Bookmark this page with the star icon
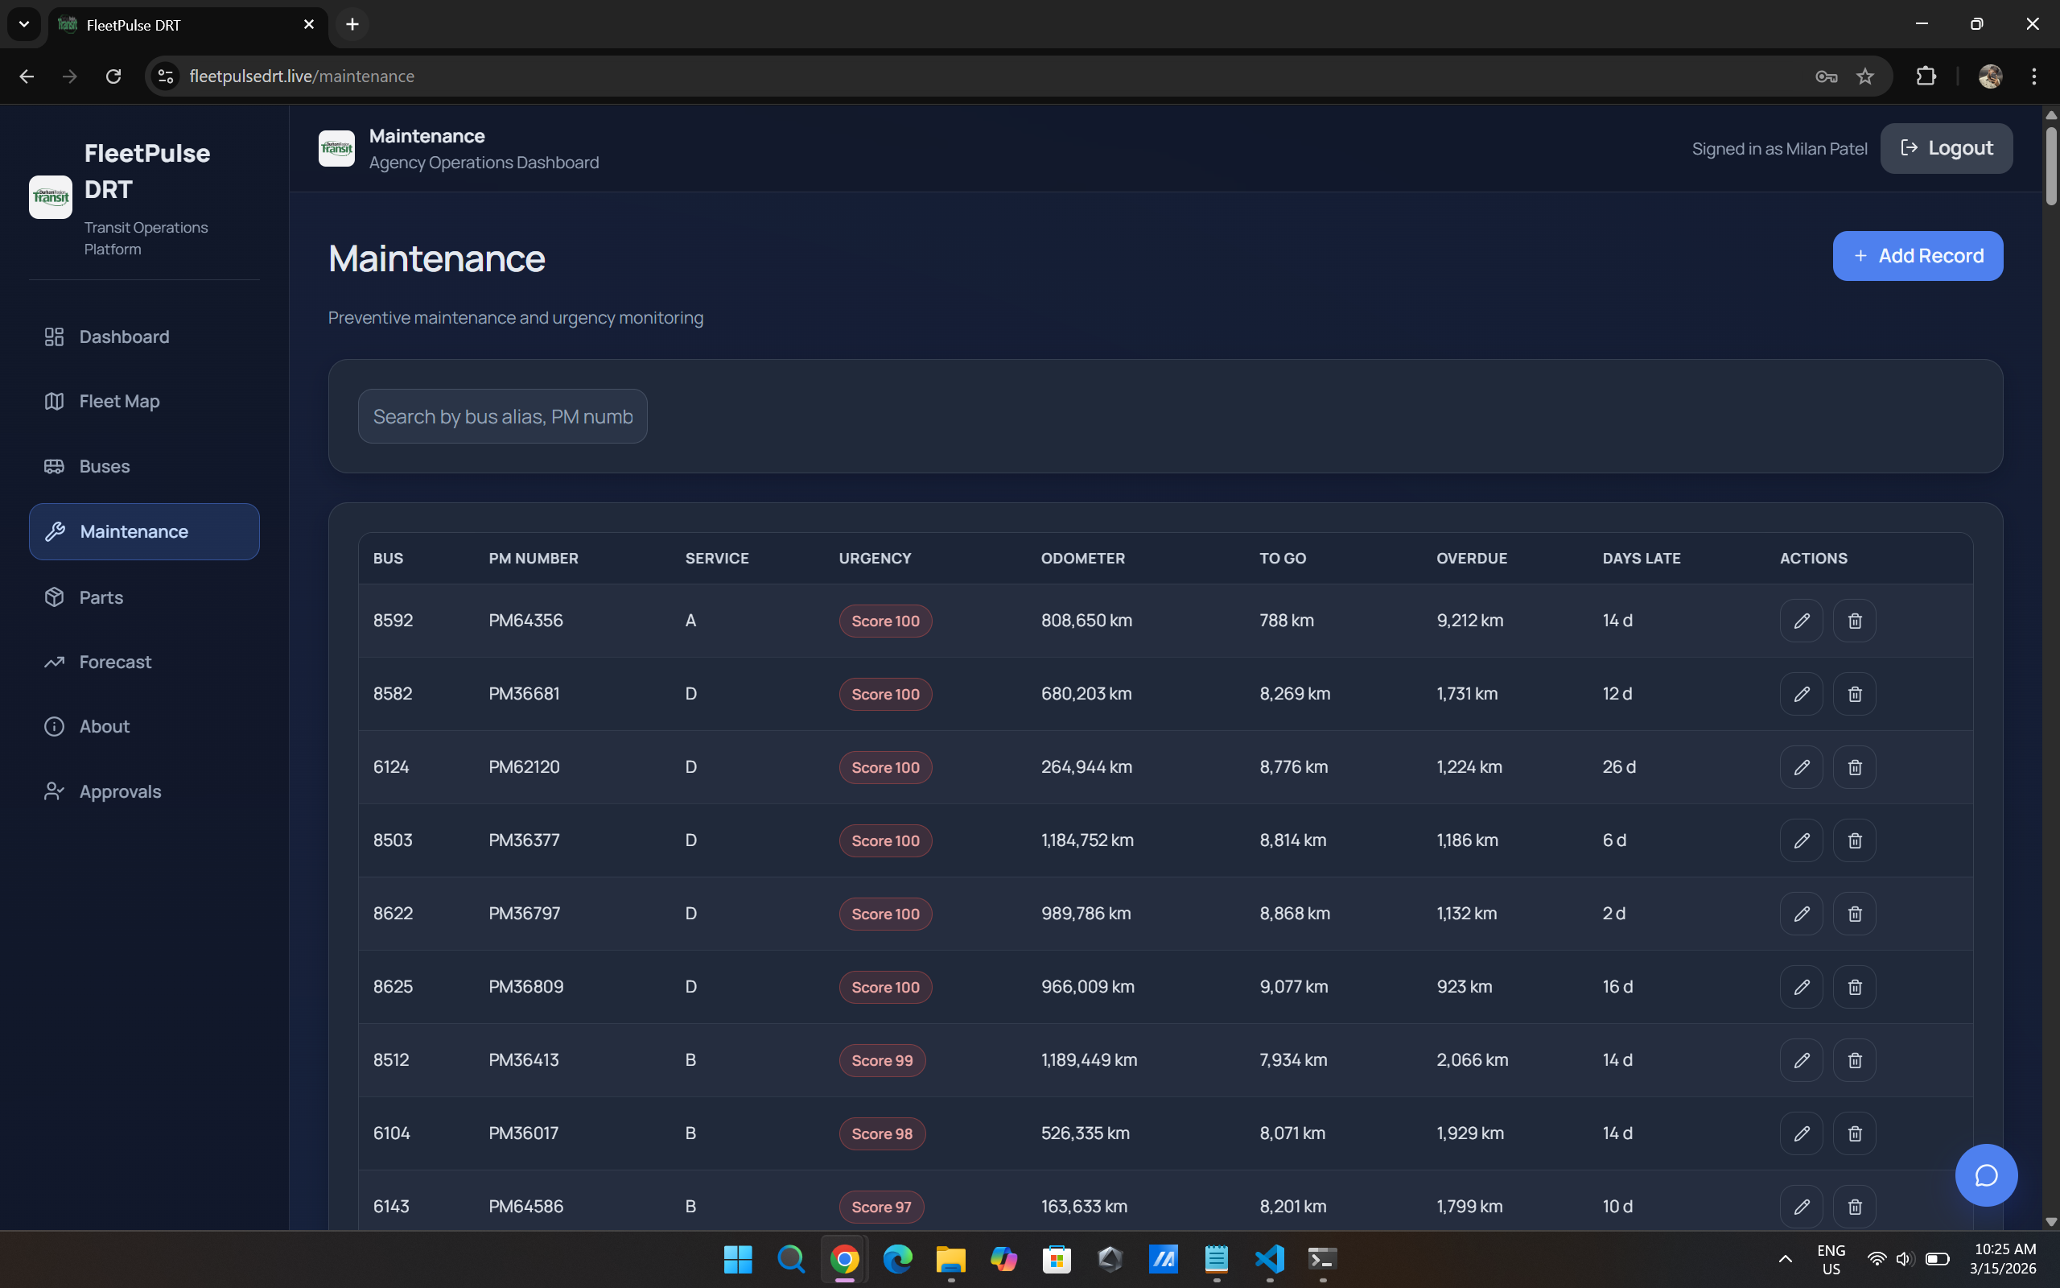 click(1864, 76)
